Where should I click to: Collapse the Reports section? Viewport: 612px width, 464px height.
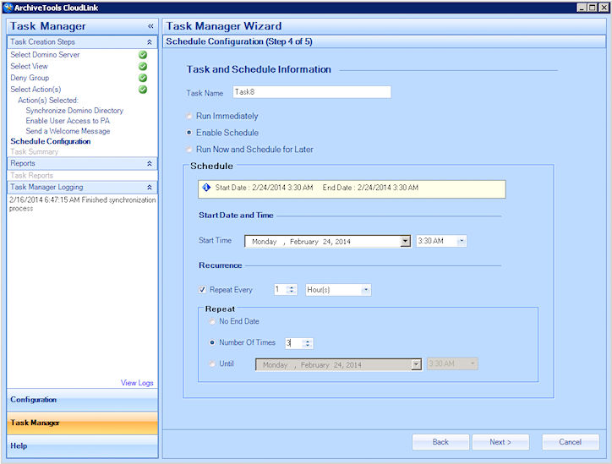150,163
